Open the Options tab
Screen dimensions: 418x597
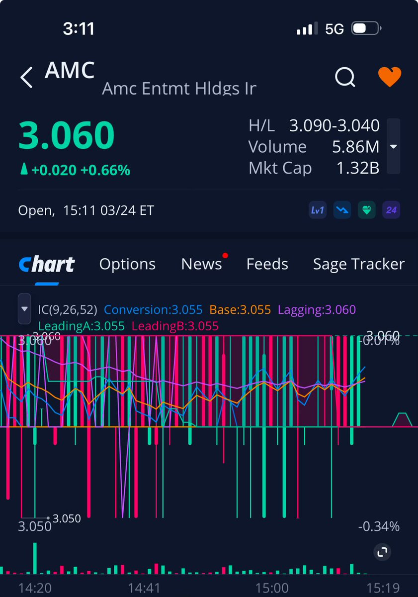pos(127,264)
